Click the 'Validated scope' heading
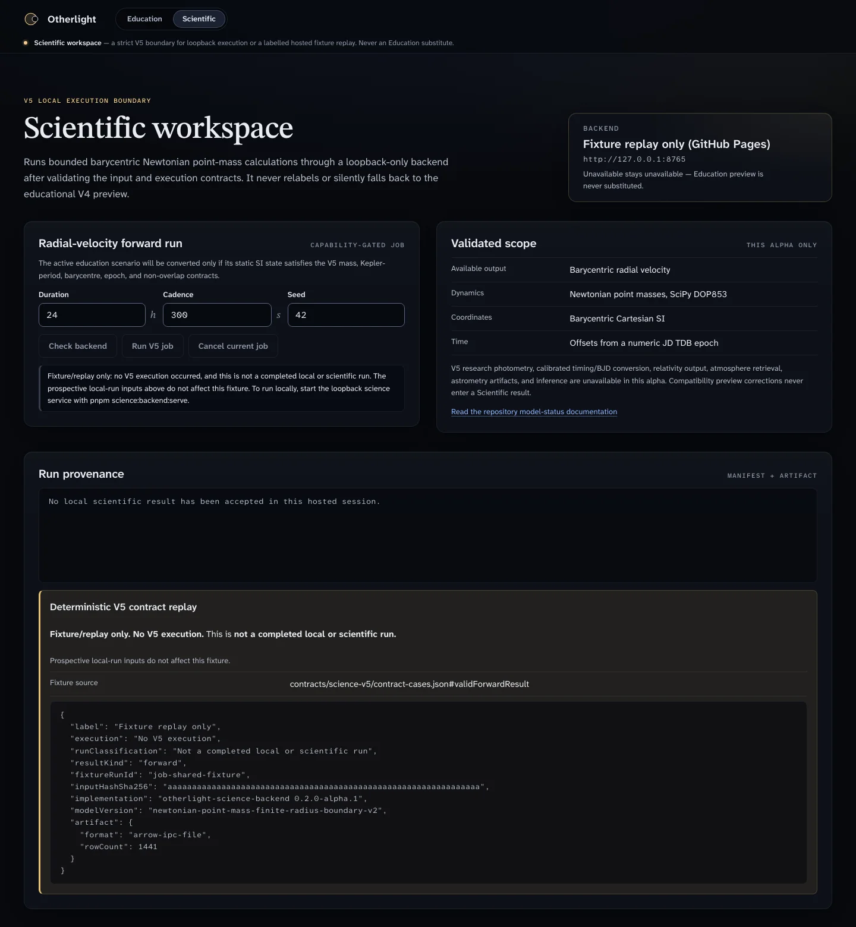Viewport: 856px width, 927px height. pos(493,244)
